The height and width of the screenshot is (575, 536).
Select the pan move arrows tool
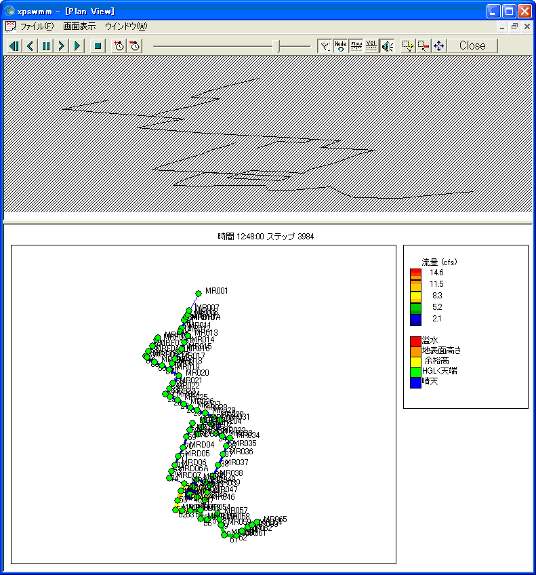tap(439, 46)
